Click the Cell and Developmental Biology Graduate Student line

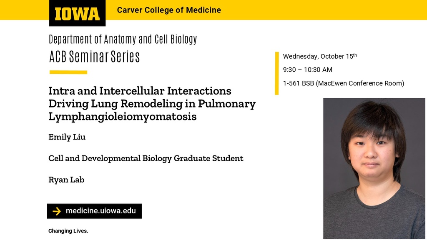click(146, 158)
